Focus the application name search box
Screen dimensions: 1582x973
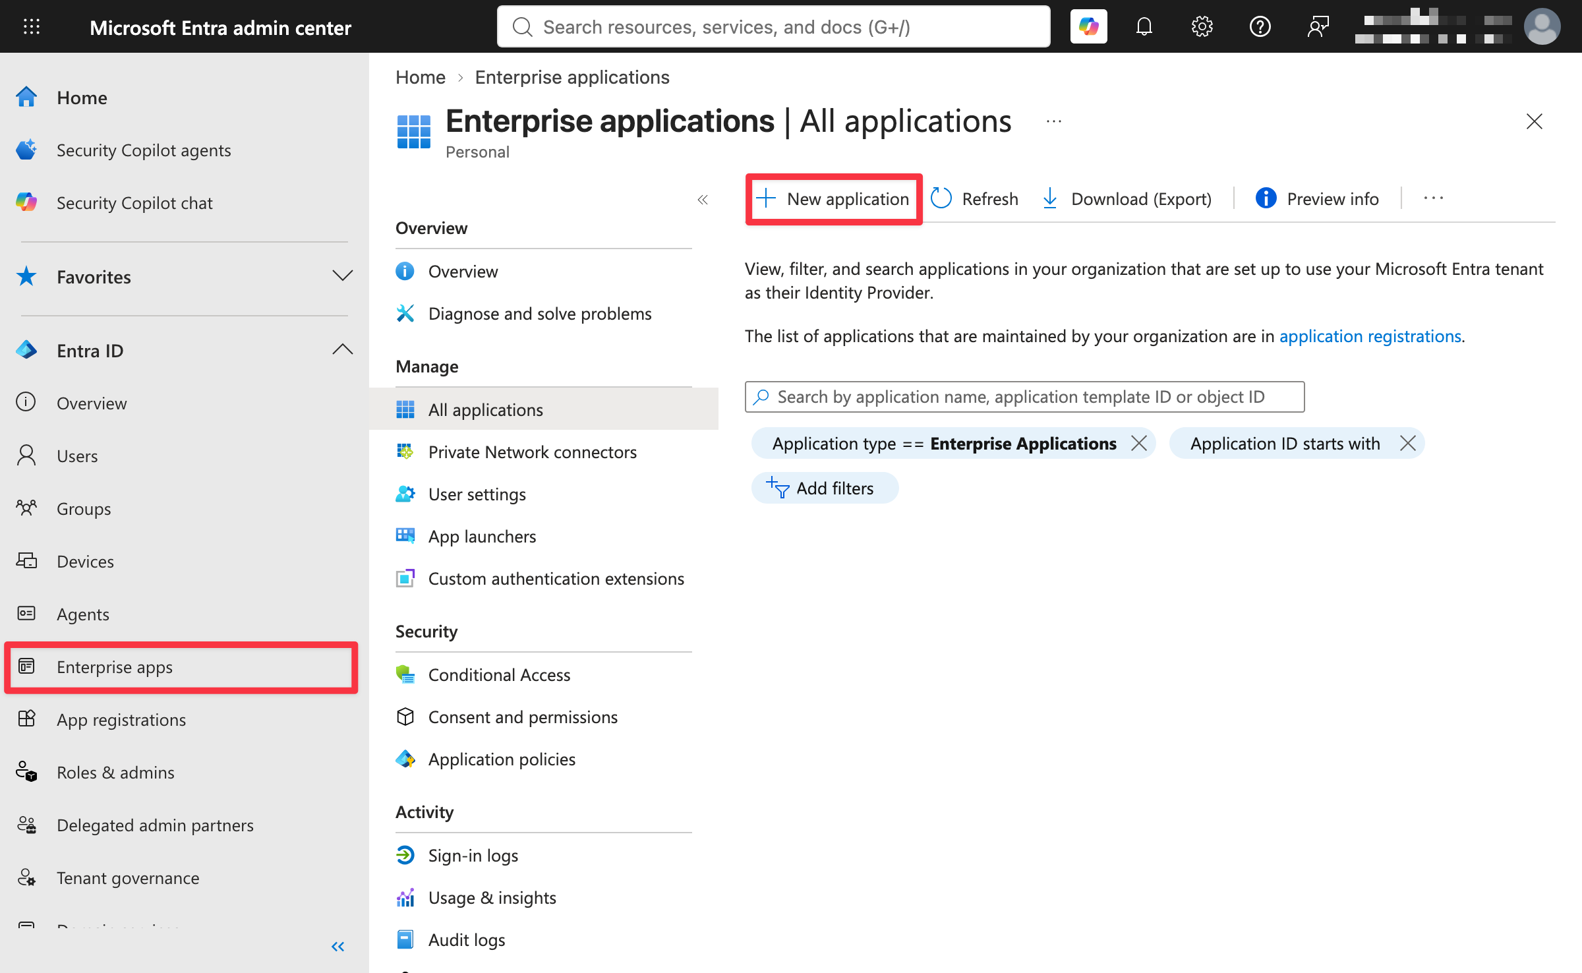click(x=1024, y=397)
